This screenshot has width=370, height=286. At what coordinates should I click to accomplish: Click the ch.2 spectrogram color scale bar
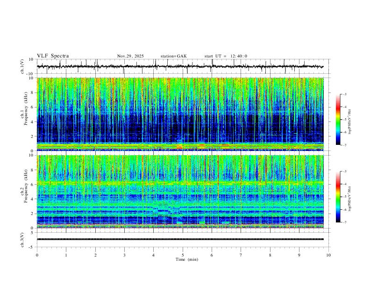338,197
